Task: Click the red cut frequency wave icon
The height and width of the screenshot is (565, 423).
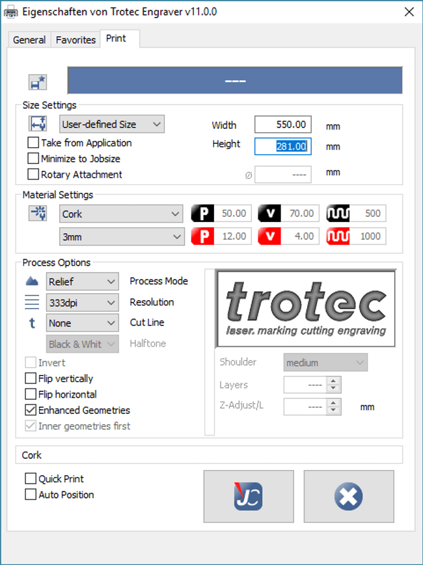Action: tap(338, 236)
